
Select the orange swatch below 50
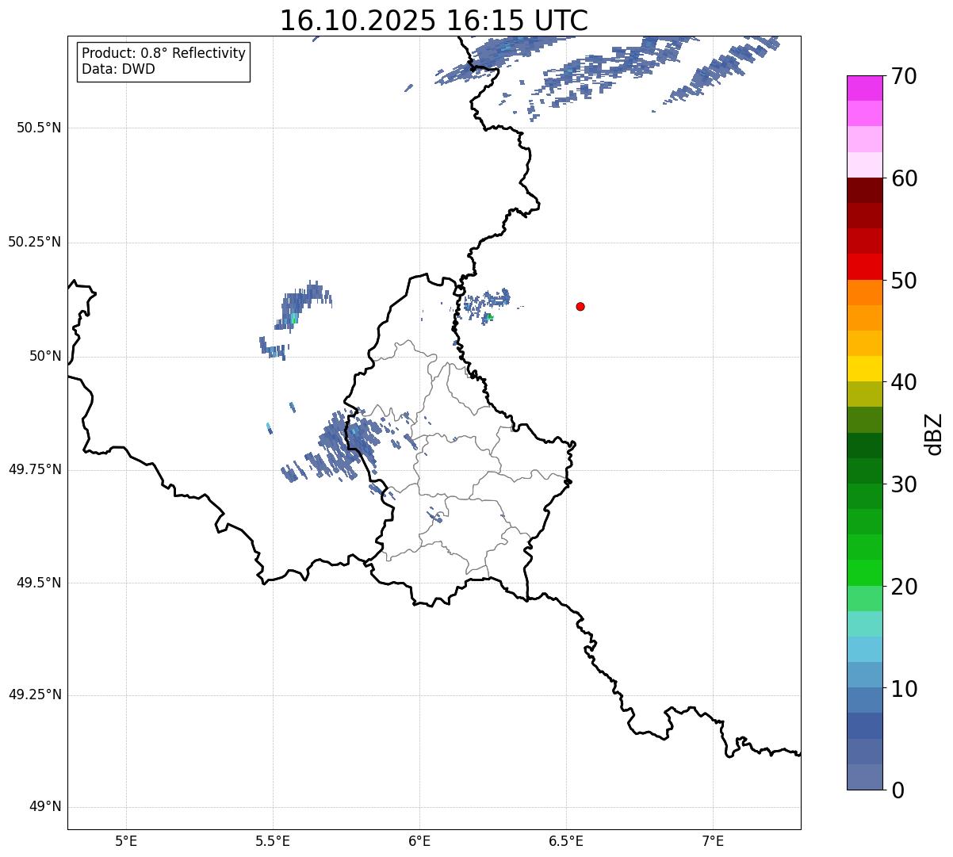click(x=864, y=293)
